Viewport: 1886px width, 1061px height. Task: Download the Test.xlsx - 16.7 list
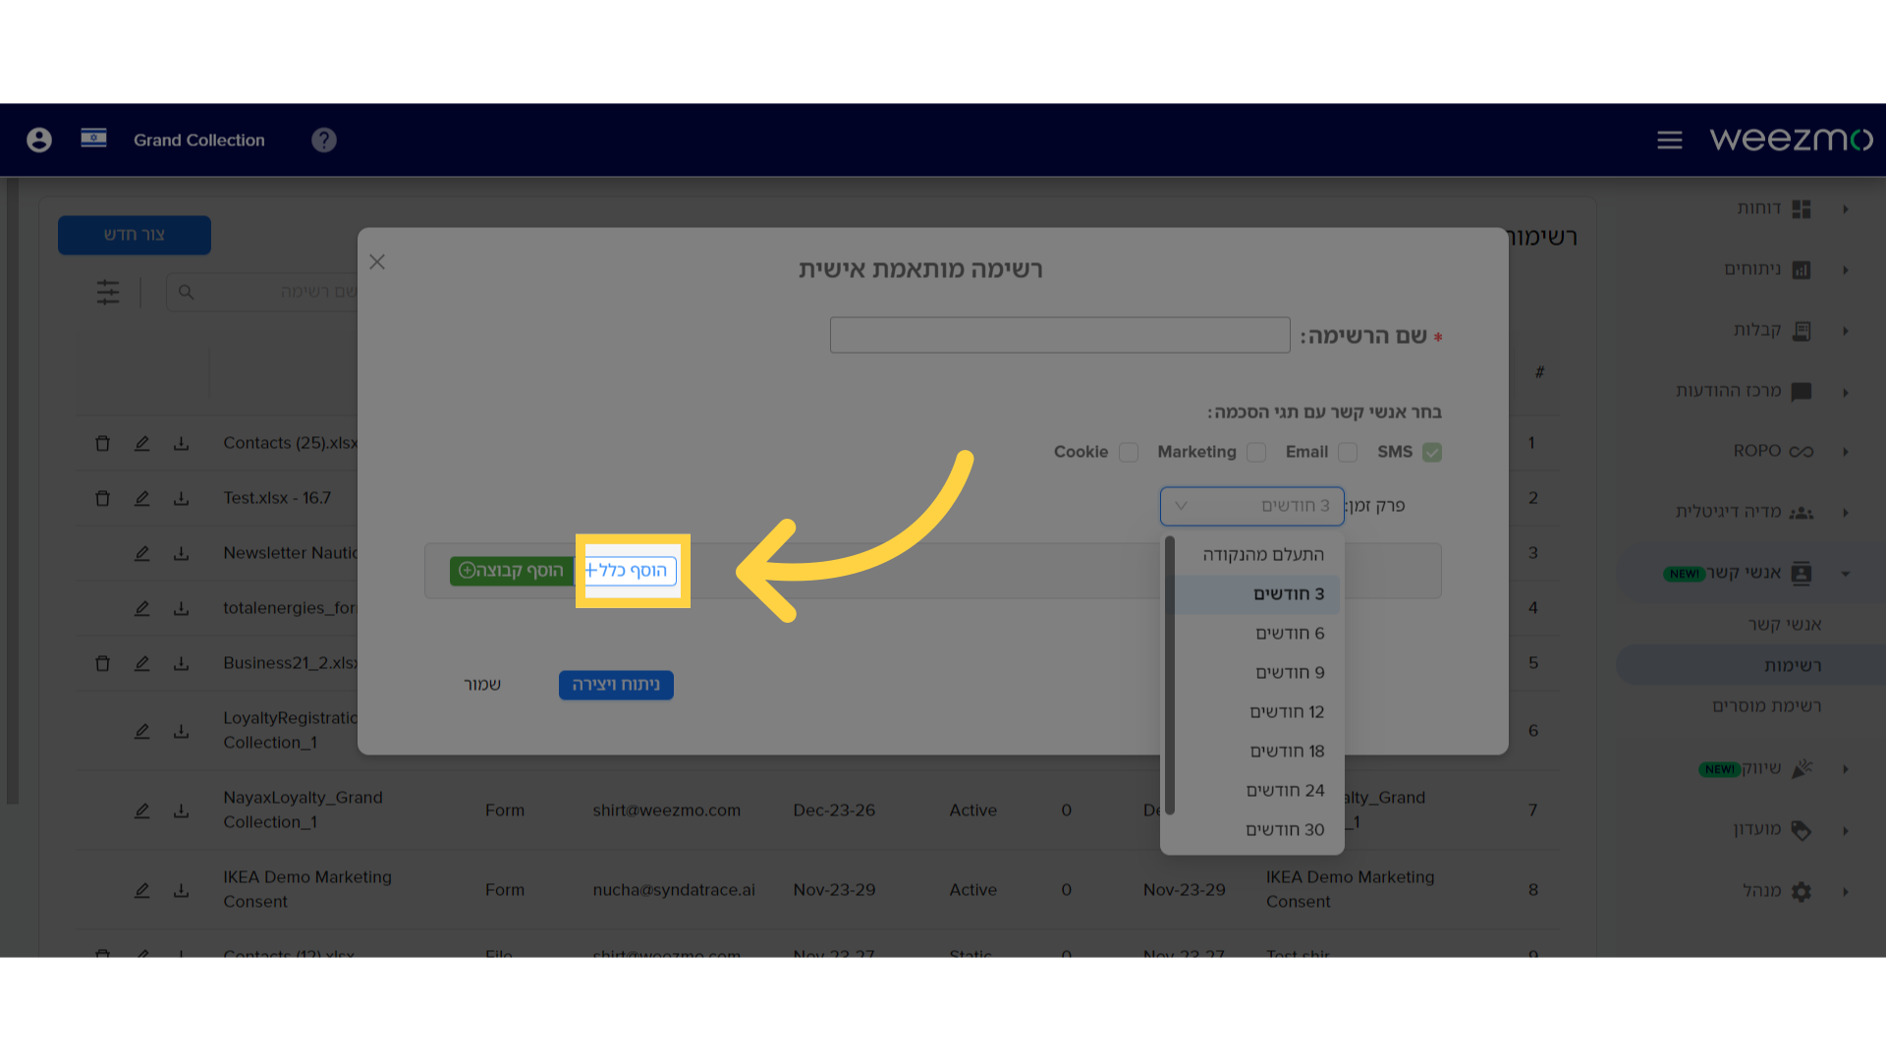[x=181, y=498]
